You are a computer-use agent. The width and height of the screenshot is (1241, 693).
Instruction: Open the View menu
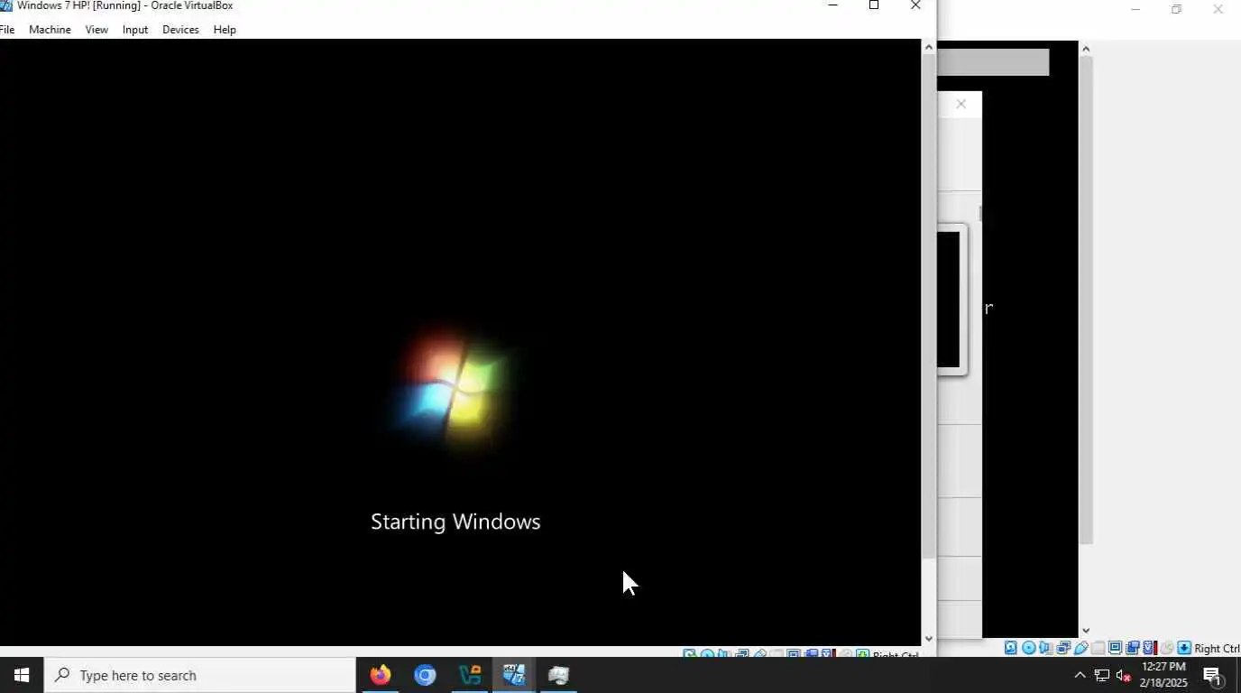click(97, 30)
